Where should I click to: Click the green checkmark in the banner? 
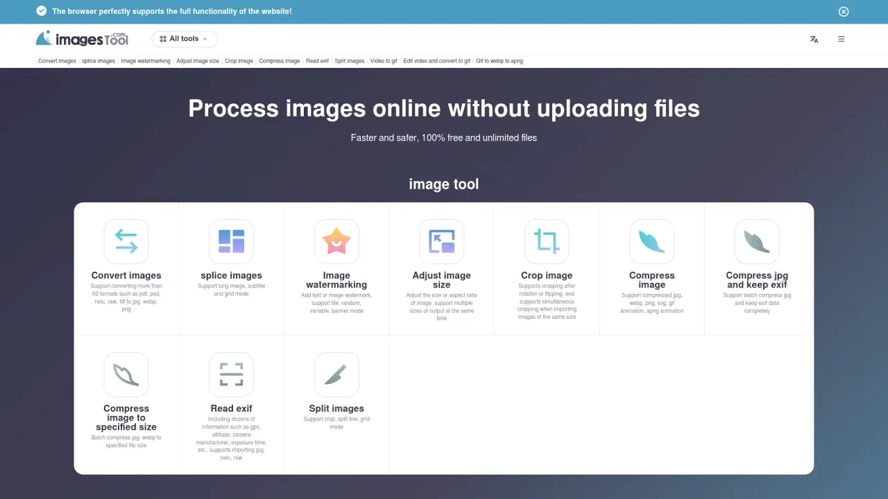42,11
